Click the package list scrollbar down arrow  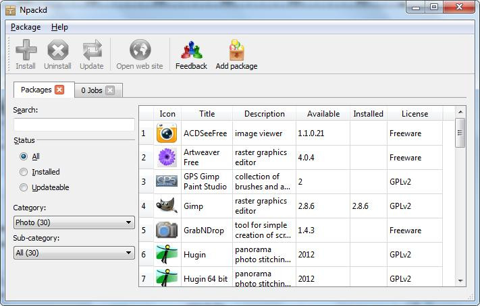(460, 280)
